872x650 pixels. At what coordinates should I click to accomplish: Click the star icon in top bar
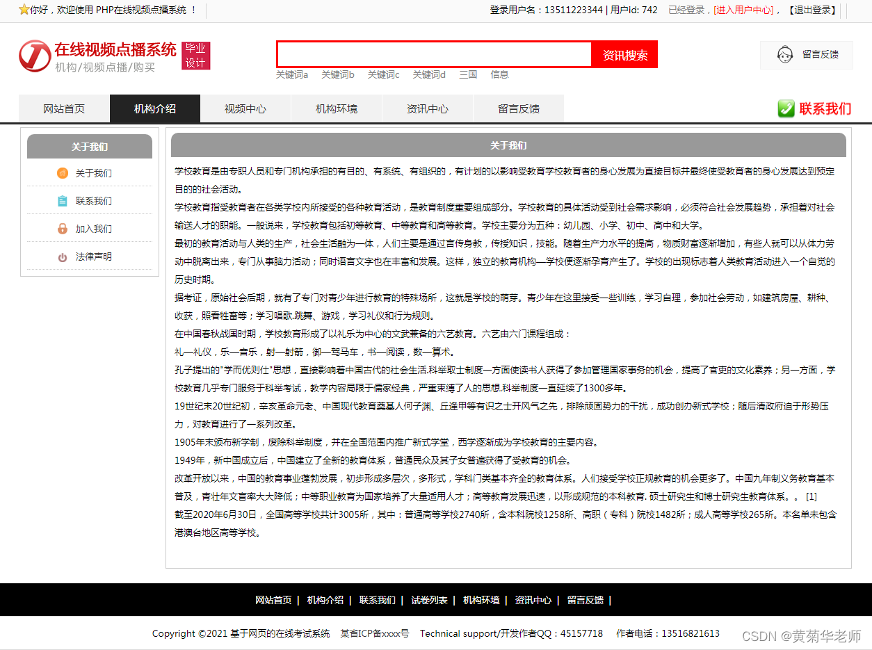pos(24,10)
